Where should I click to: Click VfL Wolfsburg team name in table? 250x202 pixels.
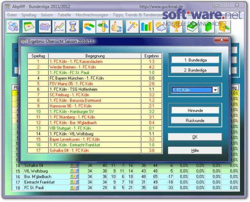point(36,171)
